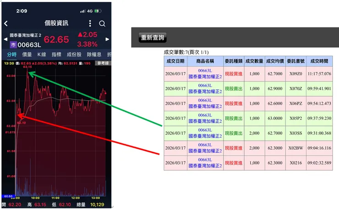Select order number X06PZ cell
The width and height of the screenshot is (339, 210).
296,103
